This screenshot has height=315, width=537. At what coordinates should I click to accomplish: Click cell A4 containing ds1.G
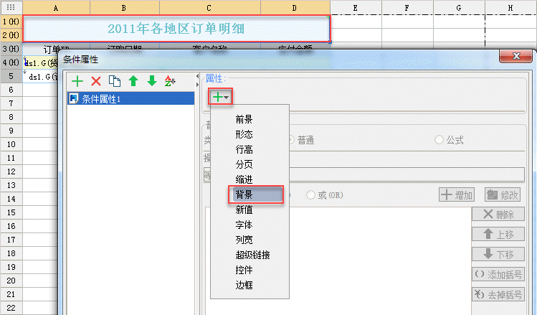40,62
